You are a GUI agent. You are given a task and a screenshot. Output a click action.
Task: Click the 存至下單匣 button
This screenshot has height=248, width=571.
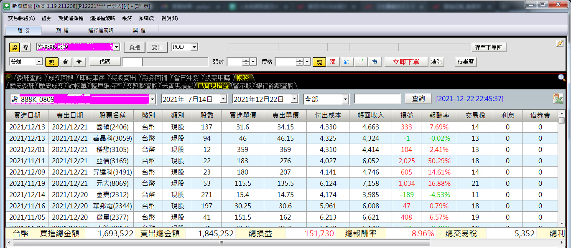click(x=489, y=47)
